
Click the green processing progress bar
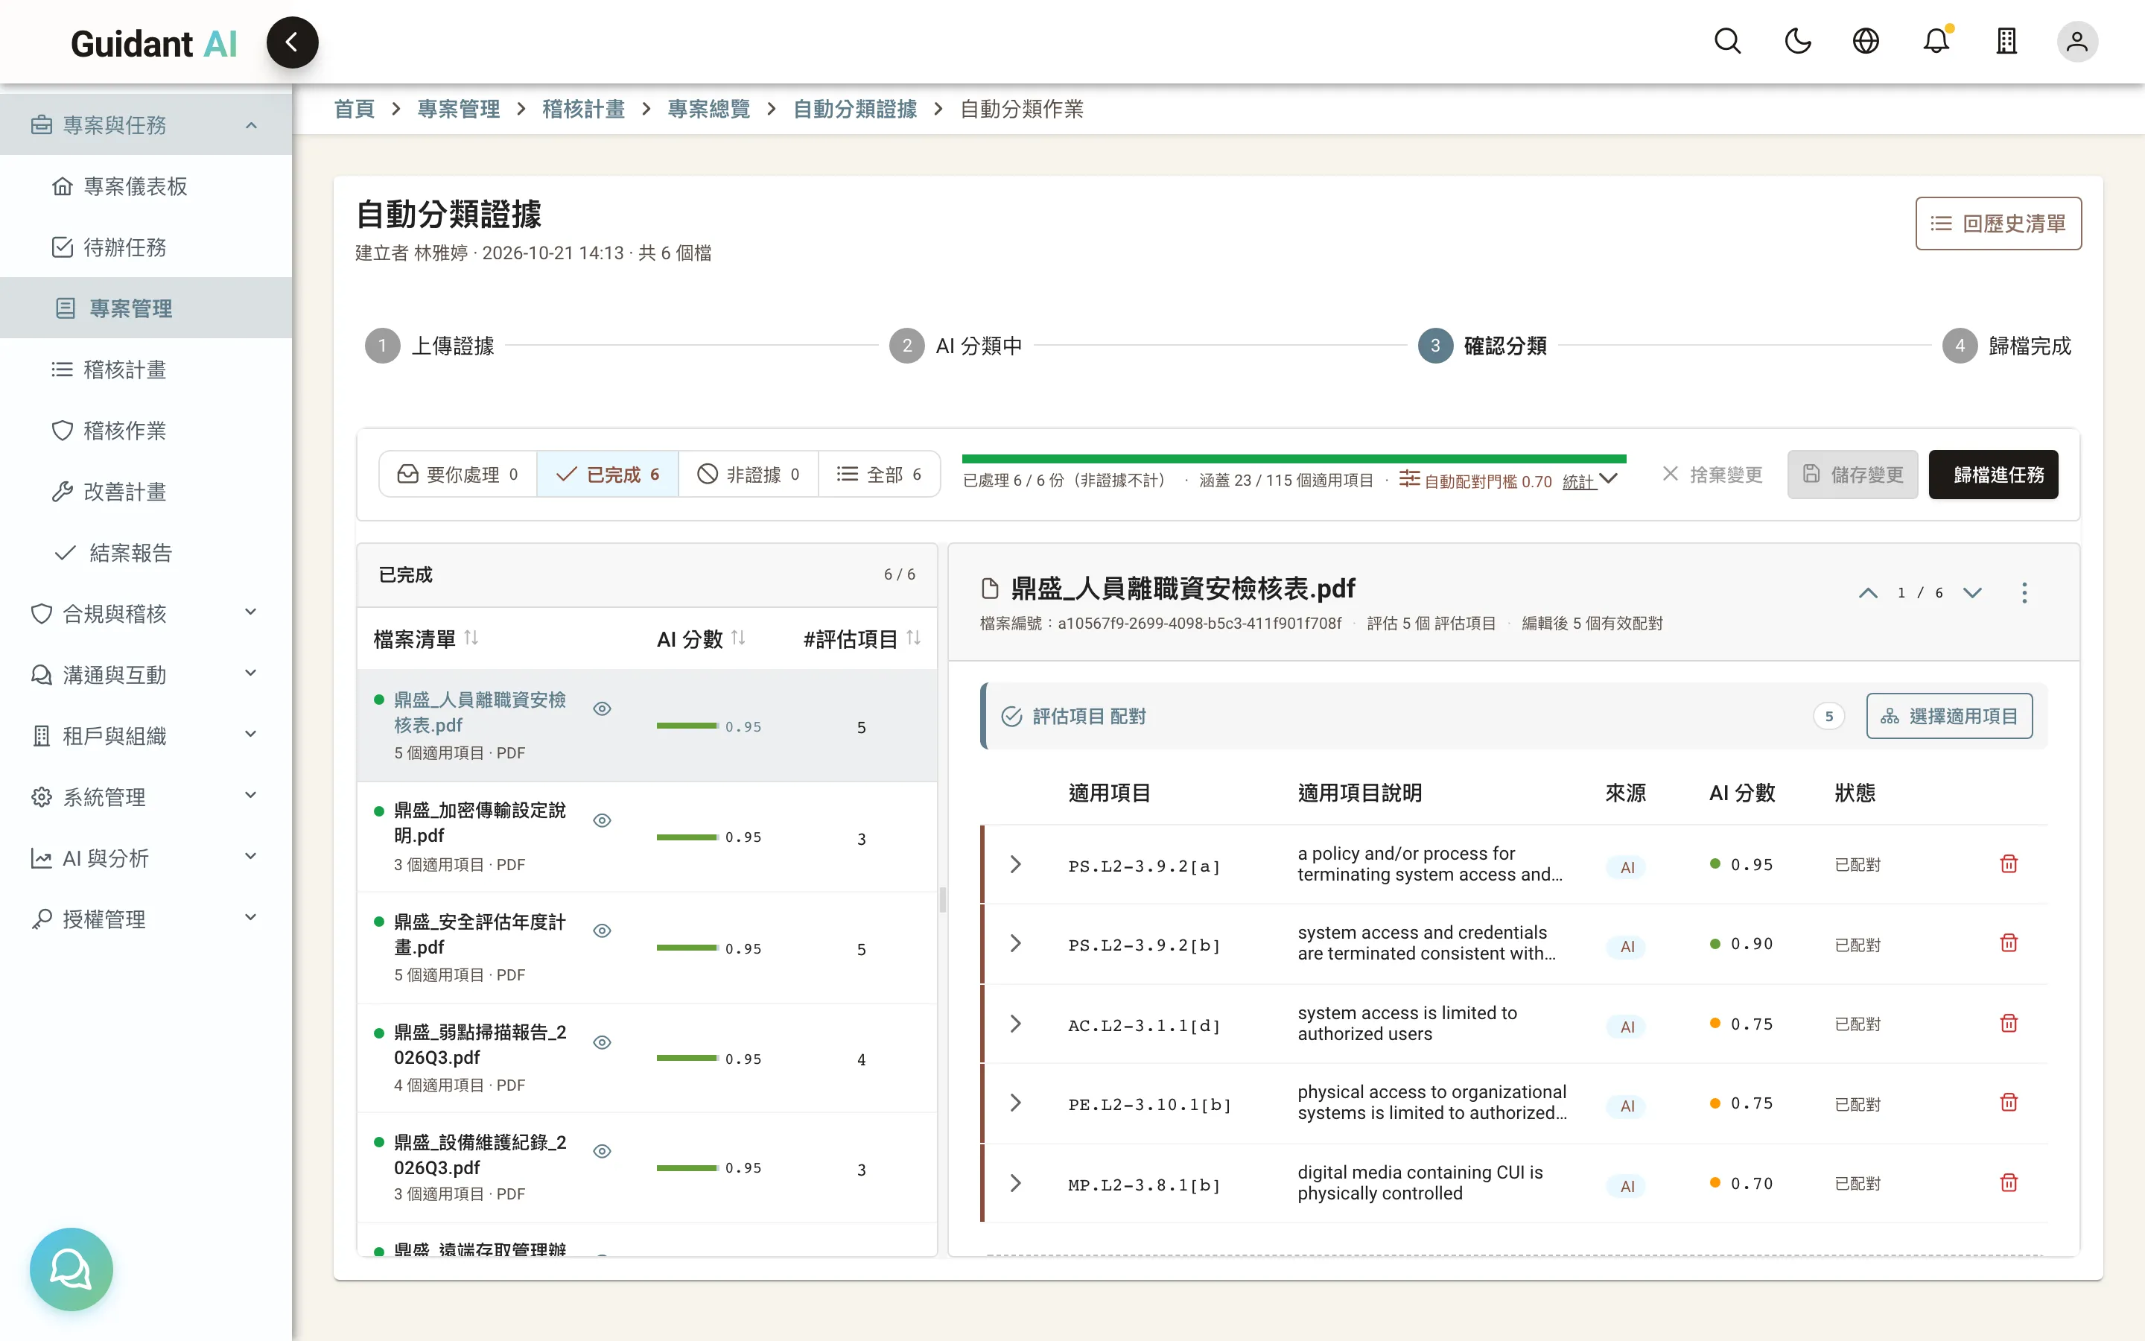[x=1294, y=458]
